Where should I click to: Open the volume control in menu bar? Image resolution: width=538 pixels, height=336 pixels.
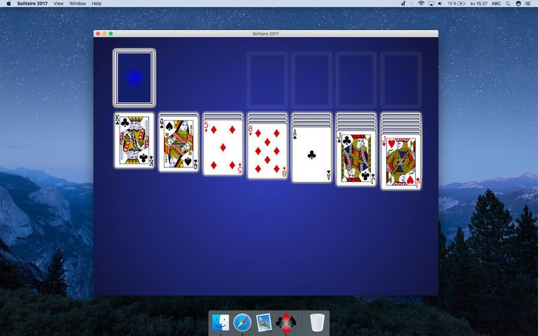440,3
